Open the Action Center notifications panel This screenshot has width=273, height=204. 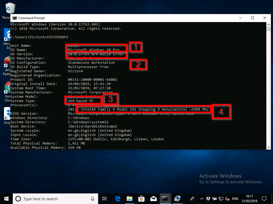[x=264, y=199]
